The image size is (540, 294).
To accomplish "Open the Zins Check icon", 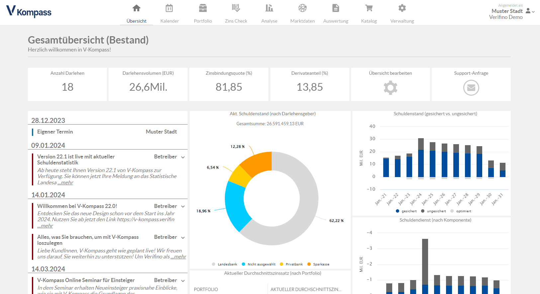I will click(236, 8).
